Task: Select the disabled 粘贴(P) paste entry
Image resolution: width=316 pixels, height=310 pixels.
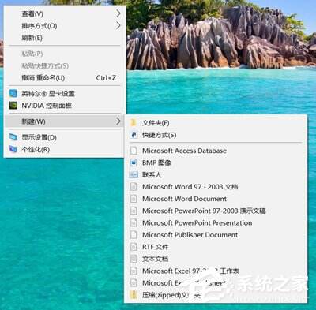Action: (x=65, y=54)
